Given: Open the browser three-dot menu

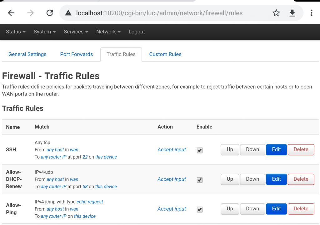Looking at the screenshot, I should click(311, 13).
